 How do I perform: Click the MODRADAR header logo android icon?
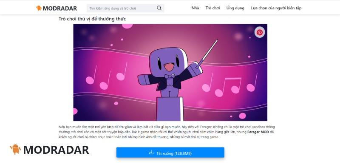(39, 8)
